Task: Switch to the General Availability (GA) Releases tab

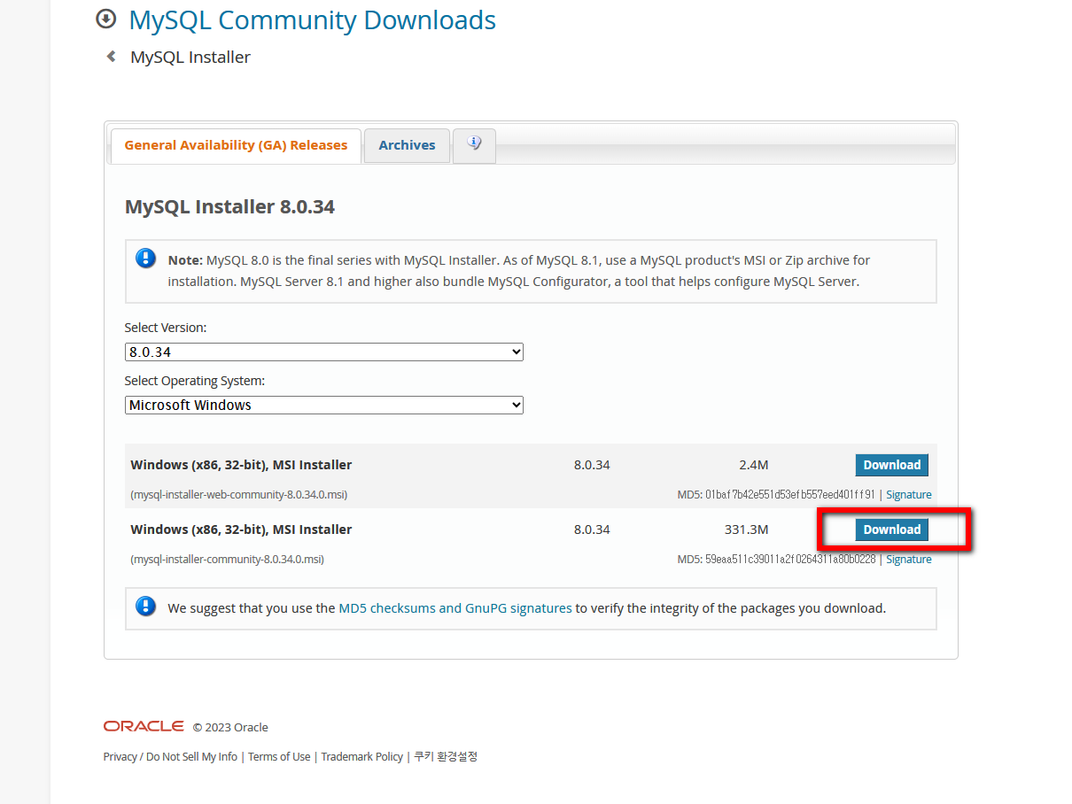Action: pyautogui.click(x=236, y=145)
